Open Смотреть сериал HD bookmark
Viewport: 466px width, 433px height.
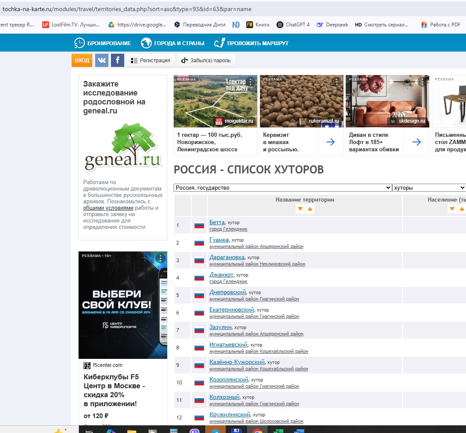(x=382, y=25)
